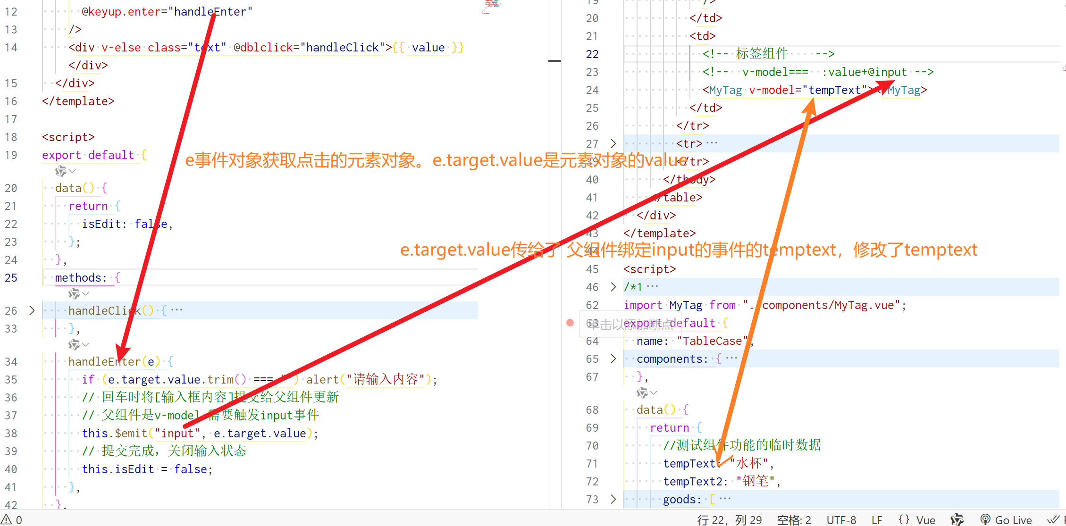Expand folded goods array at line 73

[x=613, y=499]
